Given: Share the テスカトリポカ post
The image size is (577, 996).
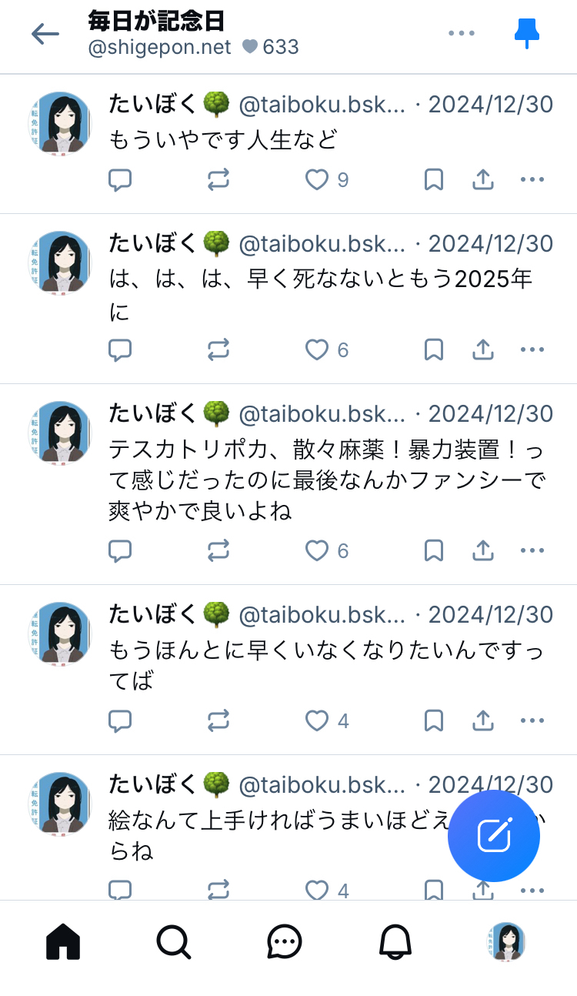Looking at the screenshot, I should pyautogui.click(x=482, y=551).
